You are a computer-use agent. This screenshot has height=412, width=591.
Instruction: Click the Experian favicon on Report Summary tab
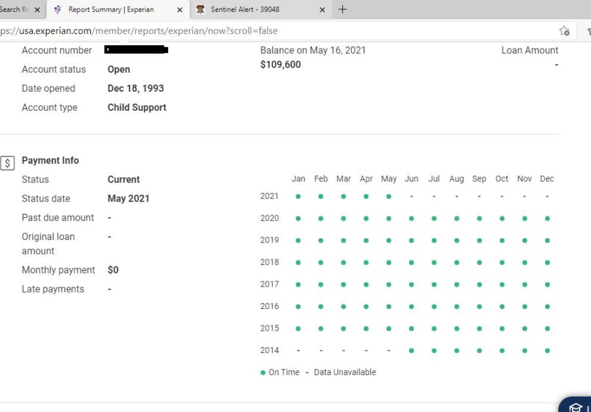click(58, 10)
